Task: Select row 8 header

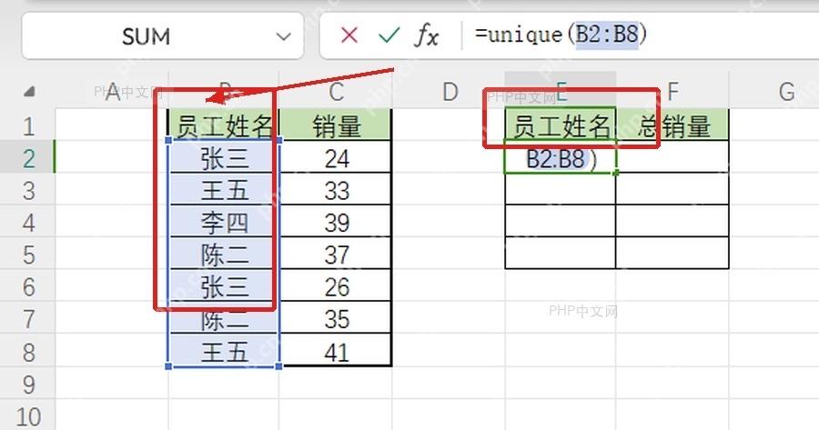Action: [27, 352]
